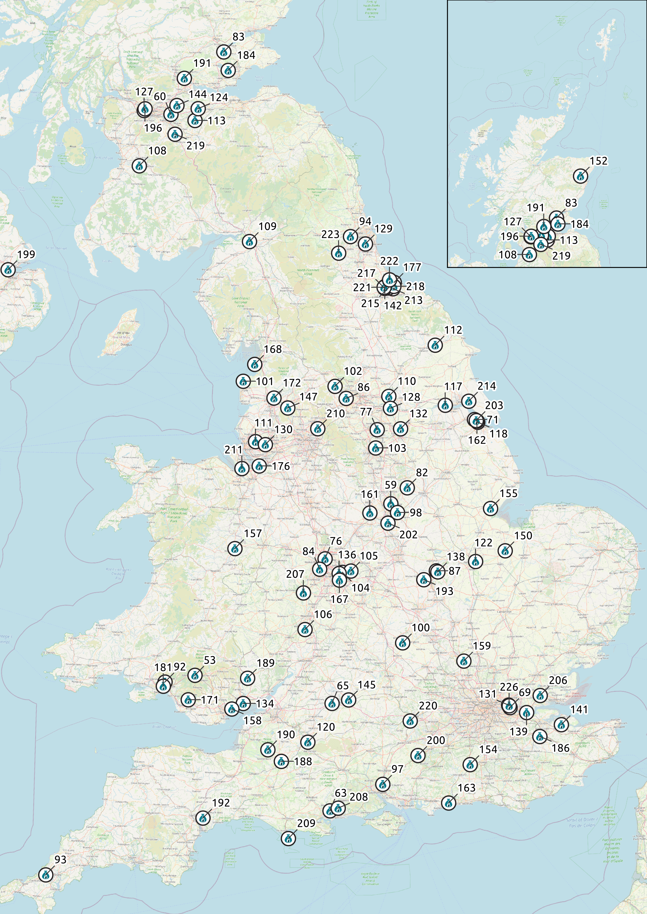Select the marker labeled 101
Screen dimensions: 647x914
243,381
